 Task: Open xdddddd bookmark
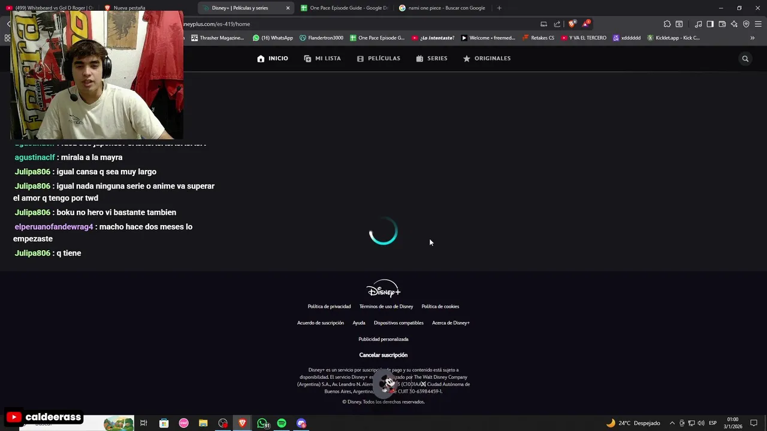click(626, 38)
